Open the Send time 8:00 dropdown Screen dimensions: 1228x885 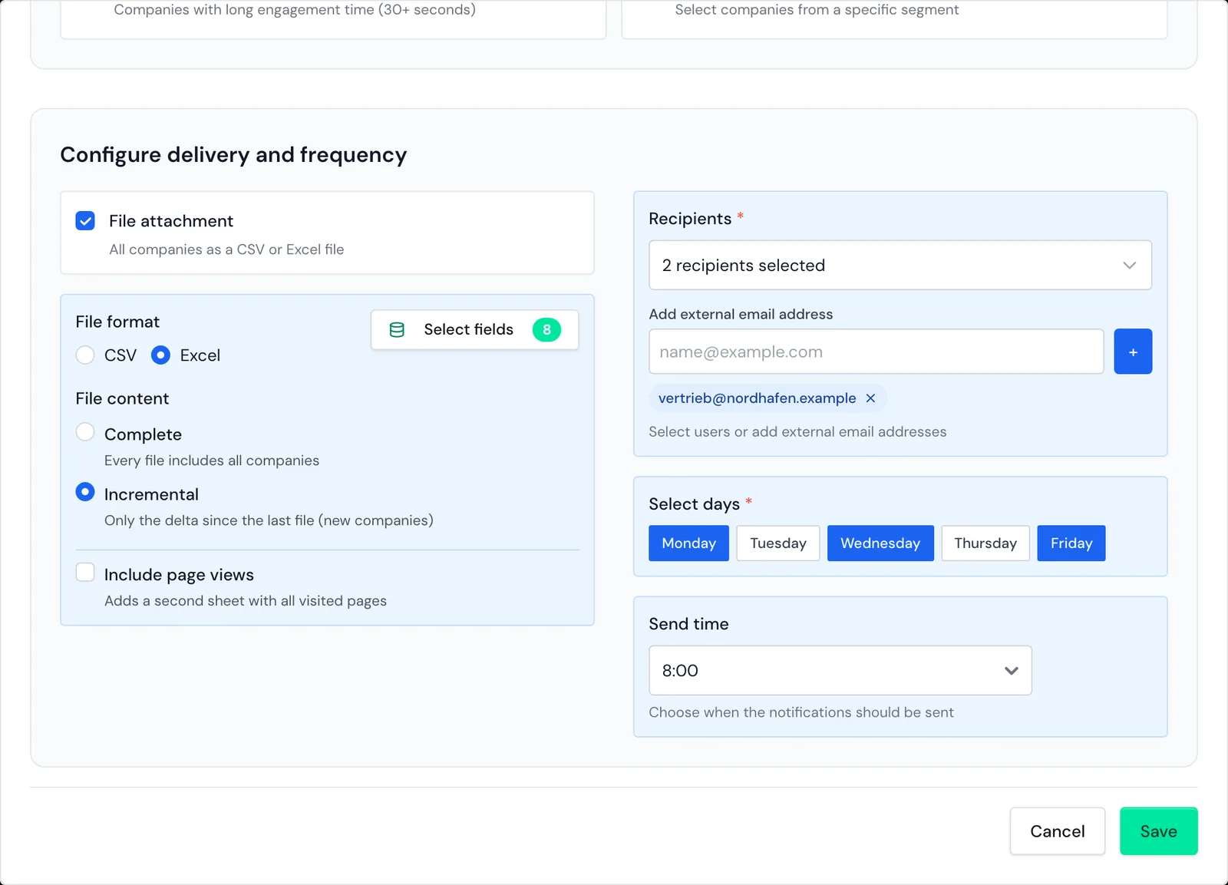[840, 670]
